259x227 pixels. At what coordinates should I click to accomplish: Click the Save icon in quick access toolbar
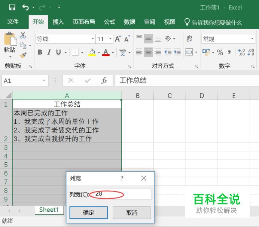12,7
